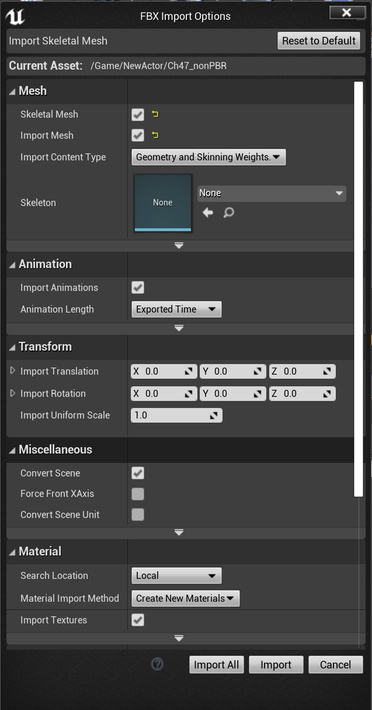This screenshot has width=372, height=710.
Task: Click the options panel vertical scrollbar
Action: click(359, 289)
